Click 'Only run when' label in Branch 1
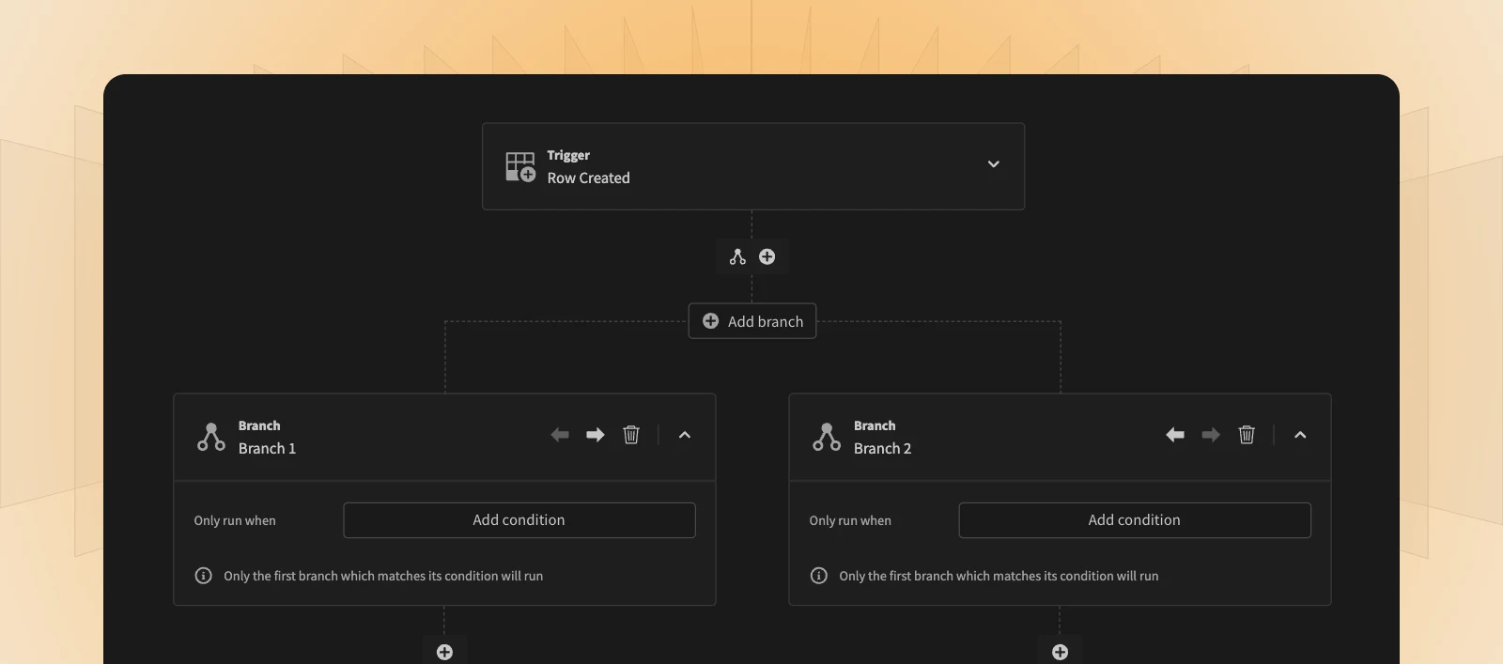Viewport: 1503px width, 664px height. [x=235, y=520]
